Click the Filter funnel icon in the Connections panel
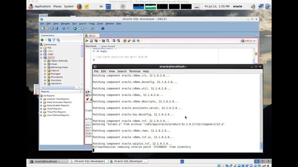Image resolution: width=298 pixels, height=167 pixels. (54, 40)
